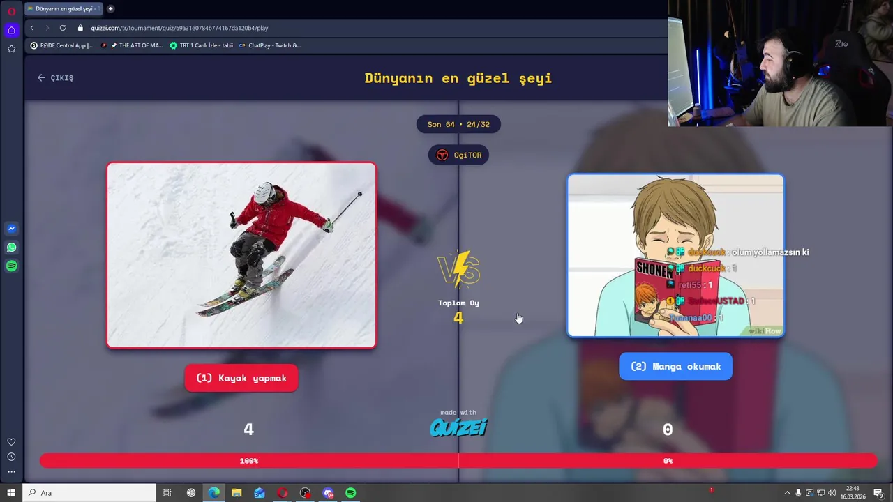Reload the quizei page
The width and height of the screenshot is (893, 502).
coord(63,28)
